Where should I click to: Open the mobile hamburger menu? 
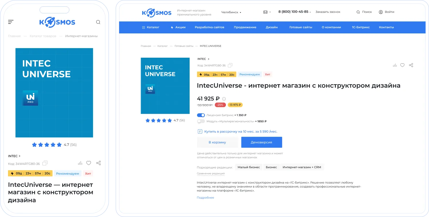click(11, 22)
